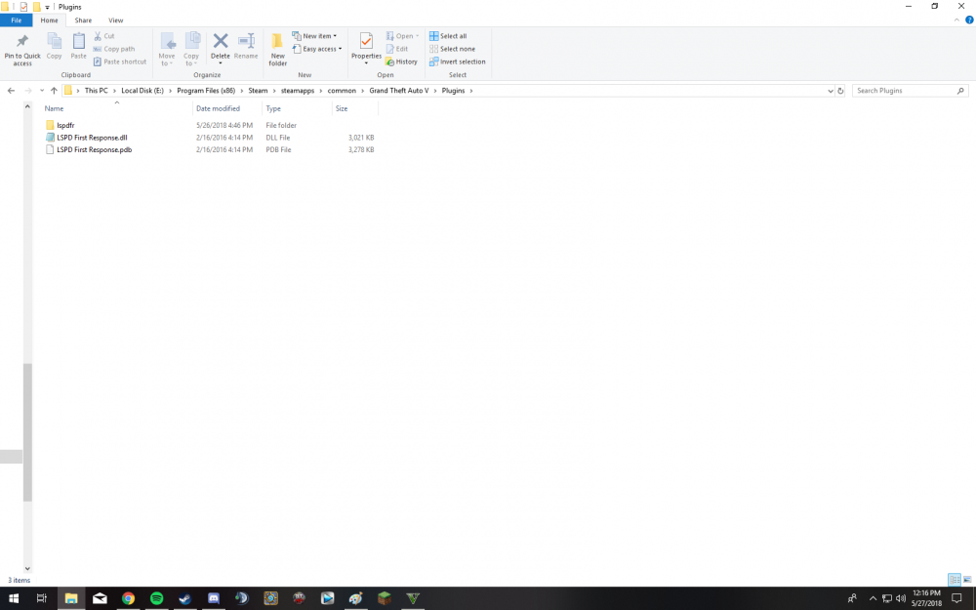
Task: Navigate to steamapps breadcrumb
Action: pos(298,91)
